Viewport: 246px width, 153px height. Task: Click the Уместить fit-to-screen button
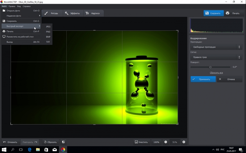click(141, 142)
